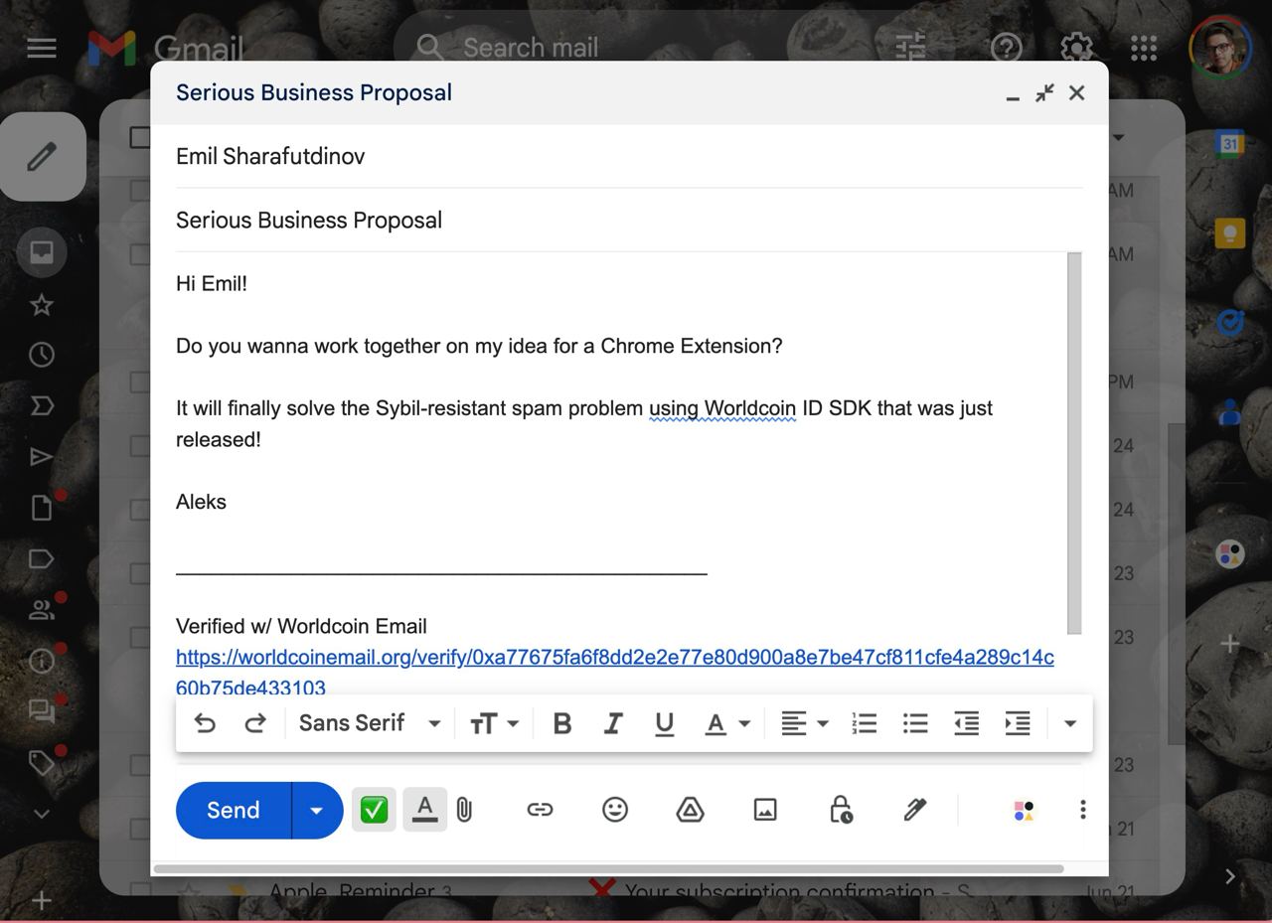Redo the last edit
Screen dimensions: 1272x923
point(255,723)
